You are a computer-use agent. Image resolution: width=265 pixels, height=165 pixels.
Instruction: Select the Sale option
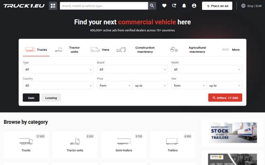31,98
